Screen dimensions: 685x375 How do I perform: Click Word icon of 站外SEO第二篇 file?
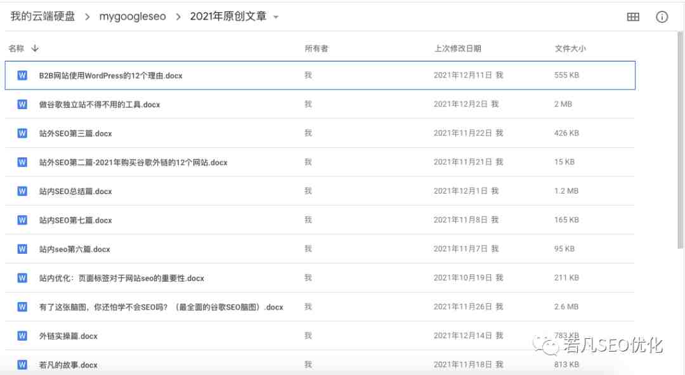point(22,162)
